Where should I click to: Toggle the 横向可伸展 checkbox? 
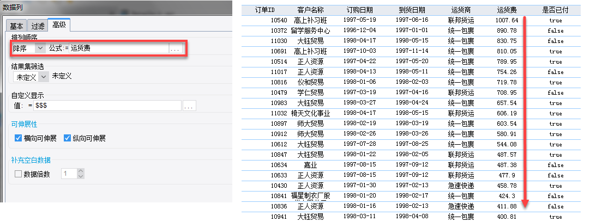pyautogui.click(x=18, y=138)
